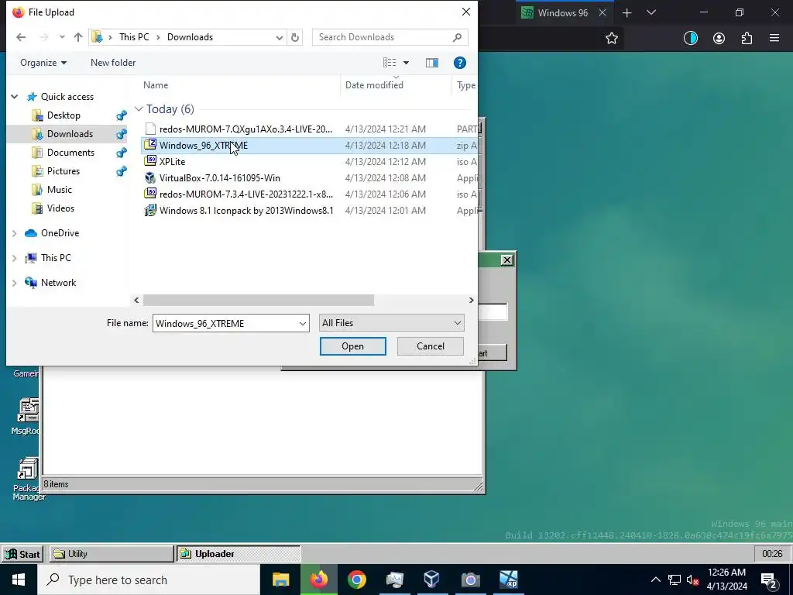
Task: Toggle the preview pane icon
Action: click(x=432, y=63)
